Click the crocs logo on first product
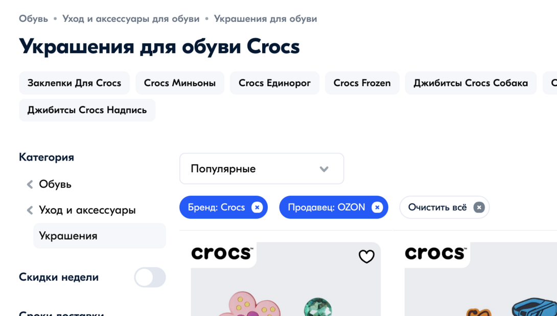557x316 pixels. pos(222,253)
